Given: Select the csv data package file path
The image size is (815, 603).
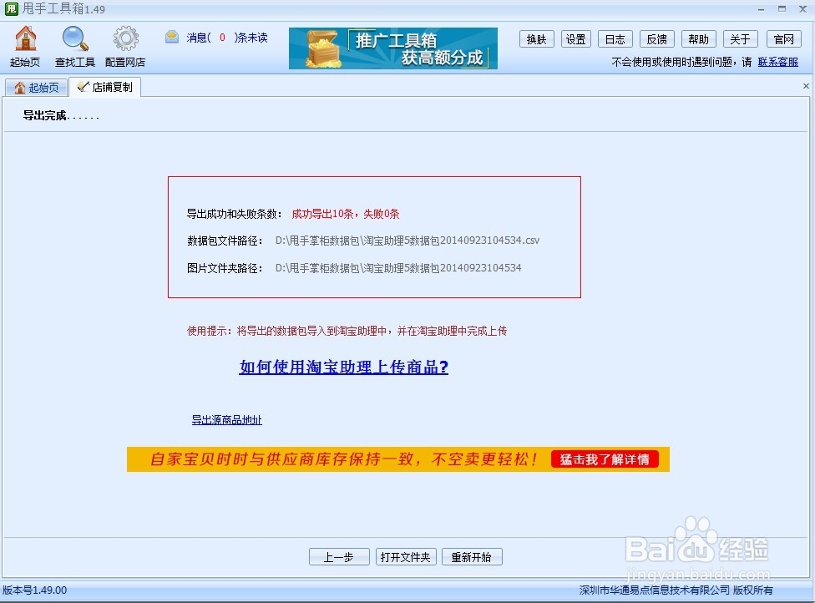Looking at the screenshot, I should point(407,241).
